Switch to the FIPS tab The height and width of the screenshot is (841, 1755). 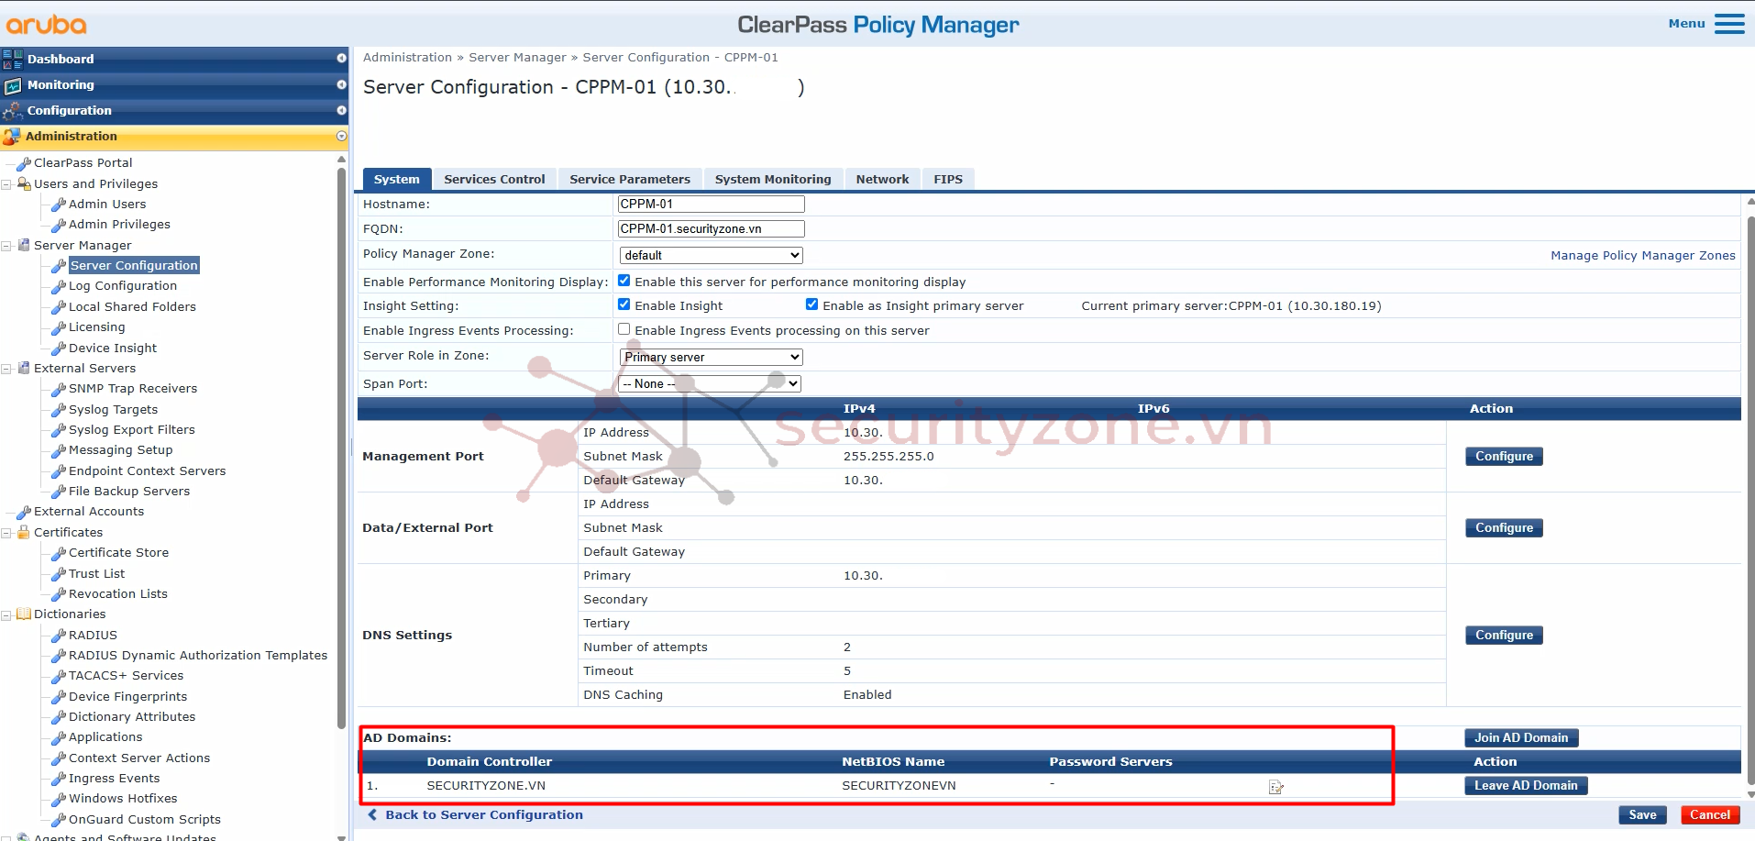(948, 179)
